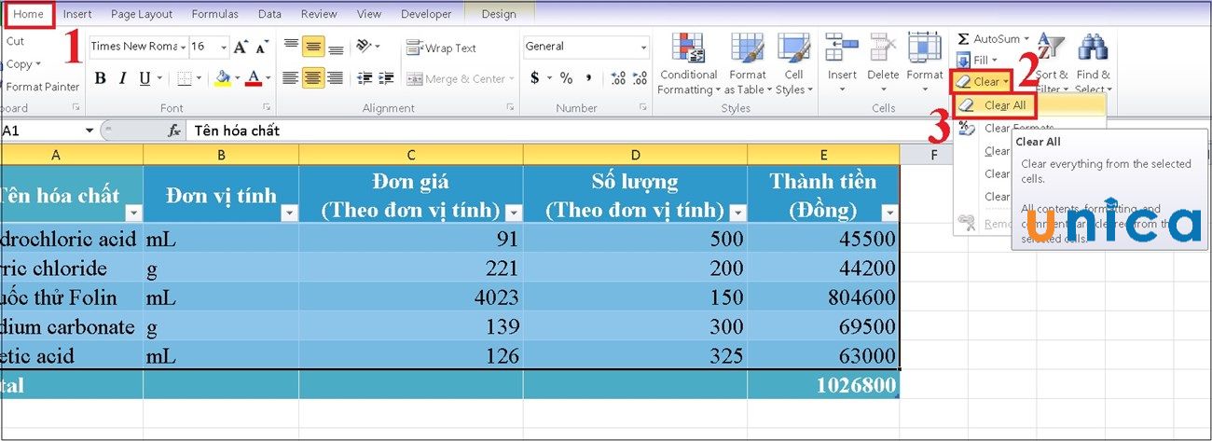Viewport: 1212px width, 441px height.
Task: Click the Find & Select binoculars icon
Action: click(1092, 48)
